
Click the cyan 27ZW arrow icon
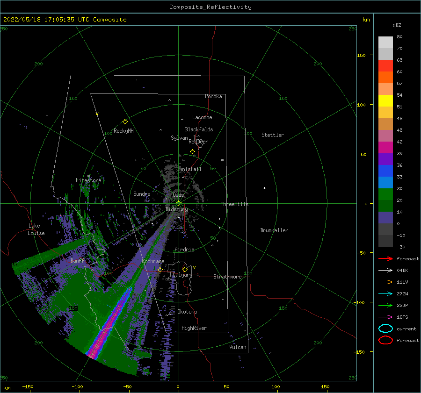tap(385, 294)
